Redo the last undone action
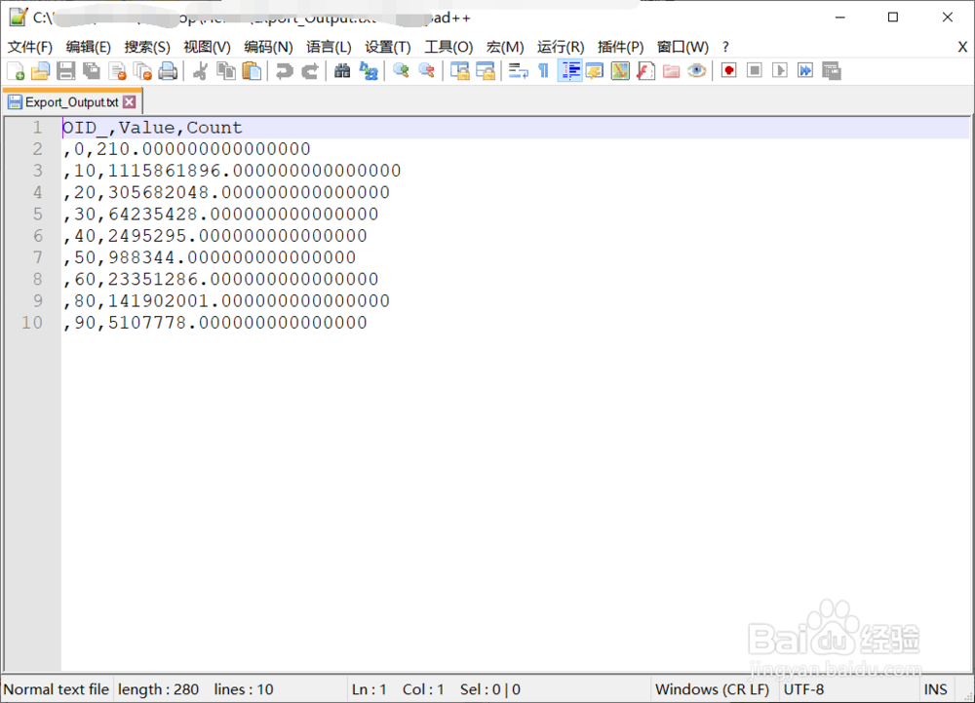The height and width of the screenshot is (703, 975). tap(310, 71)
